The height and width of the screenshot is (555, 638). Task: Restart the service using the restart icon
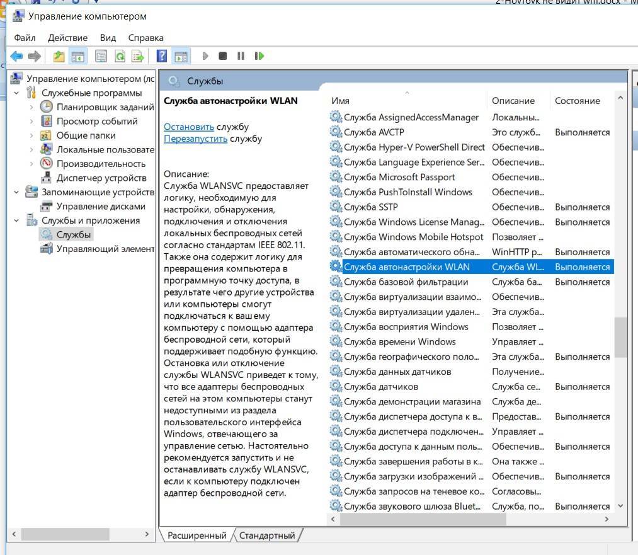point(259,56)
